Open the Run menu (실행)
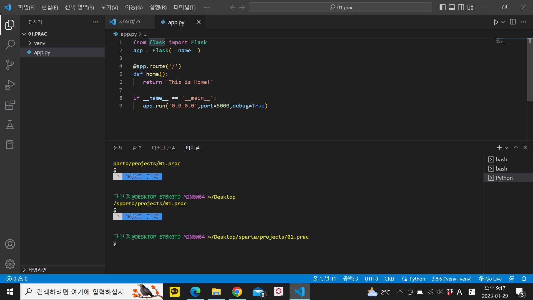Image resolution: width=533 pixels, height=300 pixels. click(158, 7)
